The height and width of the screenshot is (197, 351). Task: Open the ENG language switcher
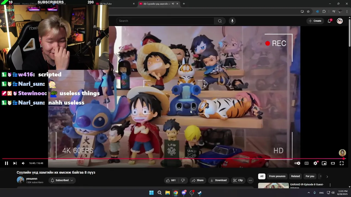pyautogui.click(x=321, y=193)
